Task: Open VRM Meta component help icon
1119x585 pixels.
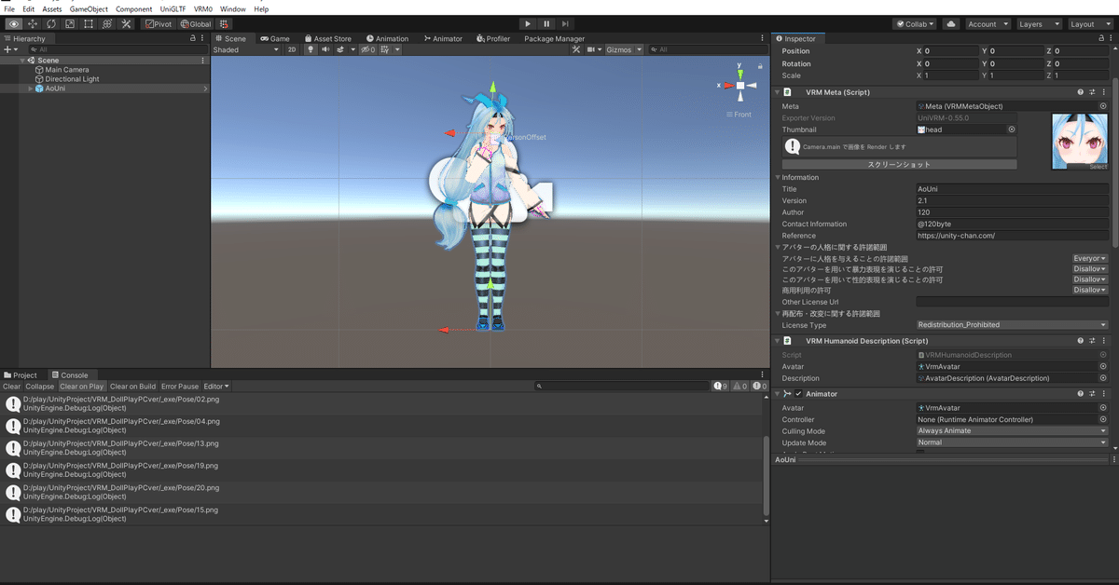Action: [1081, 93]
